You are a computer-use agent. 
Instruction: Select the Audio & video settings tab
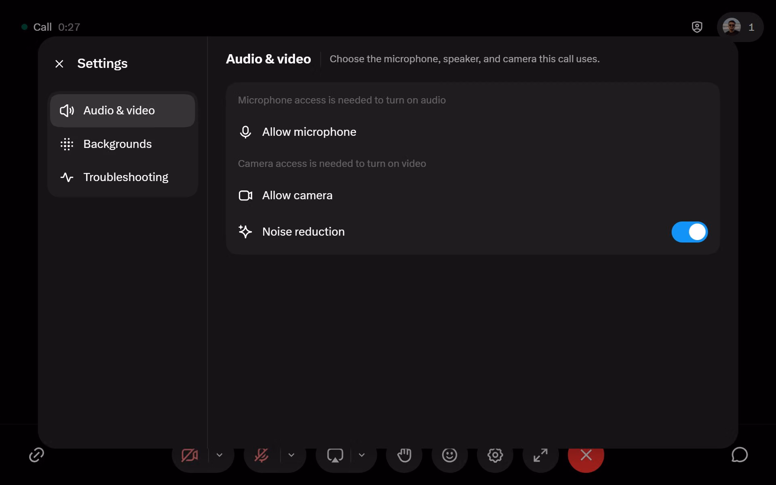(122, 110)
